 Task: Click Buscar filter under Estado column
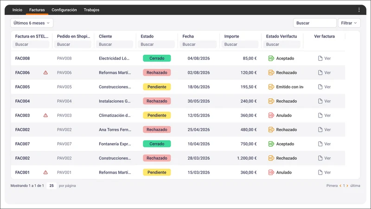coord(156,44)
